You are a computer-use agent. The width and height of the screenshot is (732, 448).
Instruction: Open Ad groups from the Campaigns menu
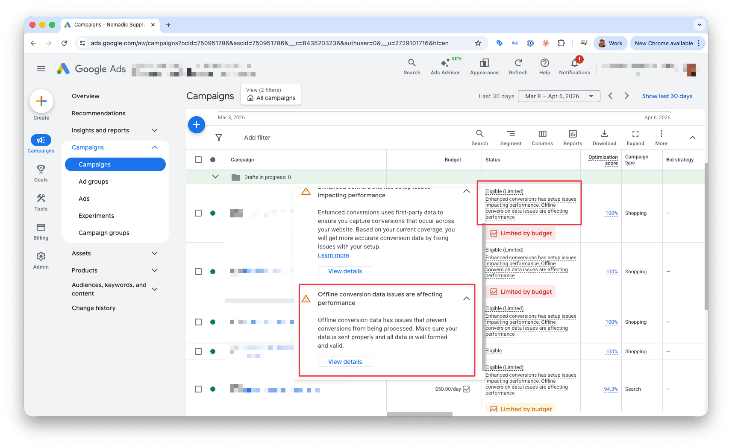[93, 181]
